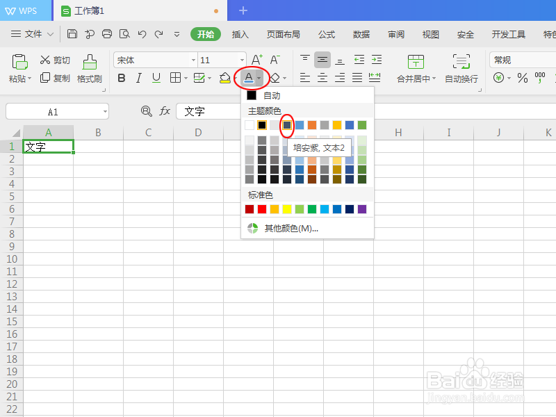Click the magnifier icon beside fx
Image resolution: width=556 pixels, height=417 pixels.
click(146, 111)
